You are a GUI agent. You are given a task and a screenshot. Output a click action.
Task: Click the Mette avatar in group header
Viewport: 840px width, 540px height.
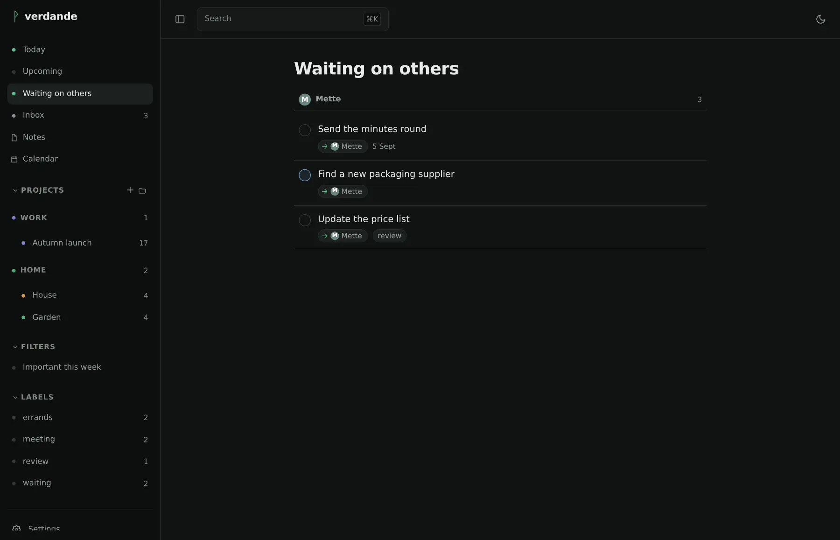[305, 99]
